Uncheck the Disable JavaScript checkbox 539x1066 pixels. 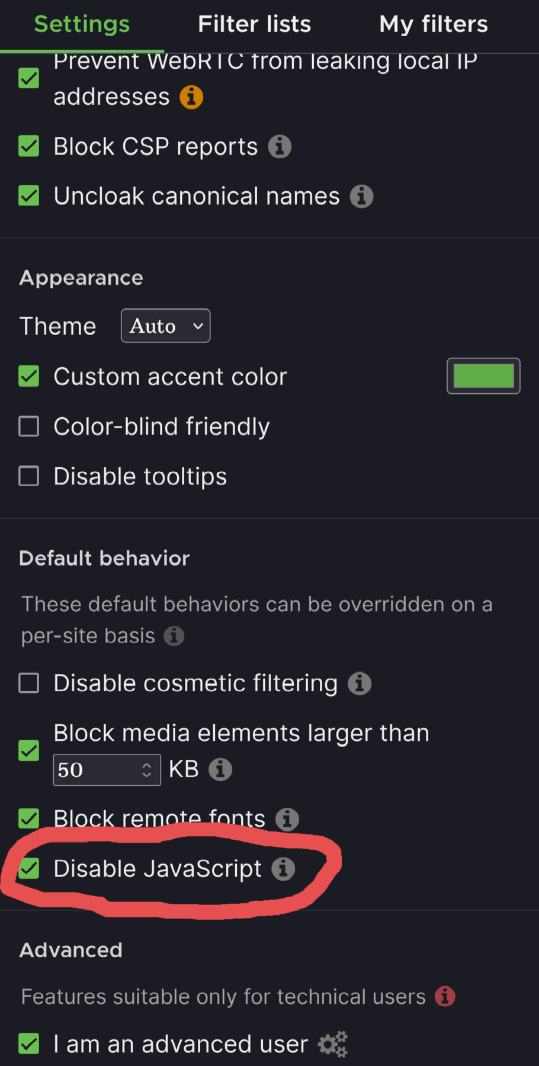29,869
